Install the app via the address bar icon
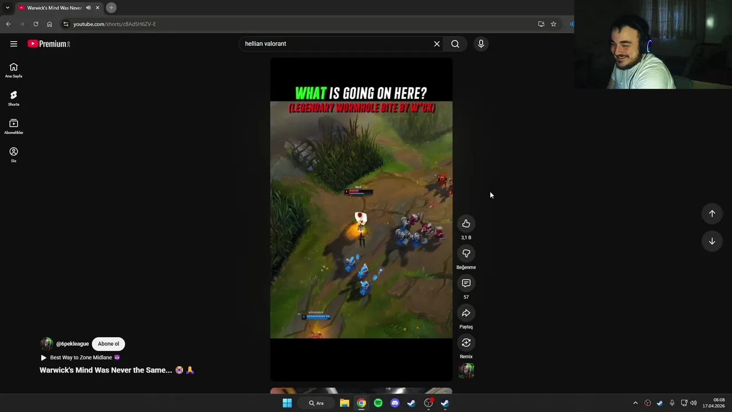Screen dimensions: 732x412 [541, 24]
